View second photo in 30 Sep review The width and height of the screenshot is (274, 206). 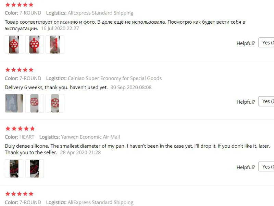click(x=35, y=103)
